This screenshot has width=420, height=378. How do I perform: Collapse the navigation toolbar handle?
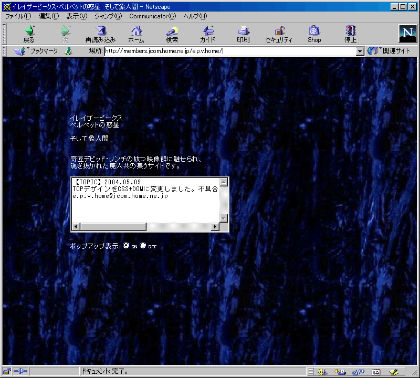[4, 34]
